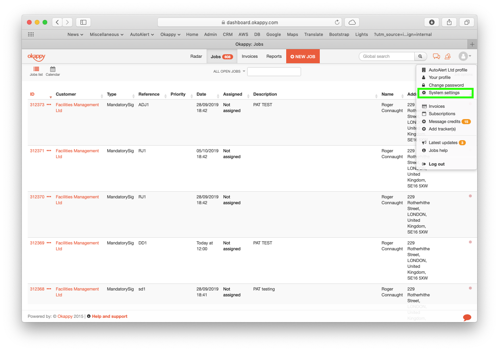The image size is (499, 351).
Task: Expand the AutoAlert bookmarks folder
Action: (142, 34)
